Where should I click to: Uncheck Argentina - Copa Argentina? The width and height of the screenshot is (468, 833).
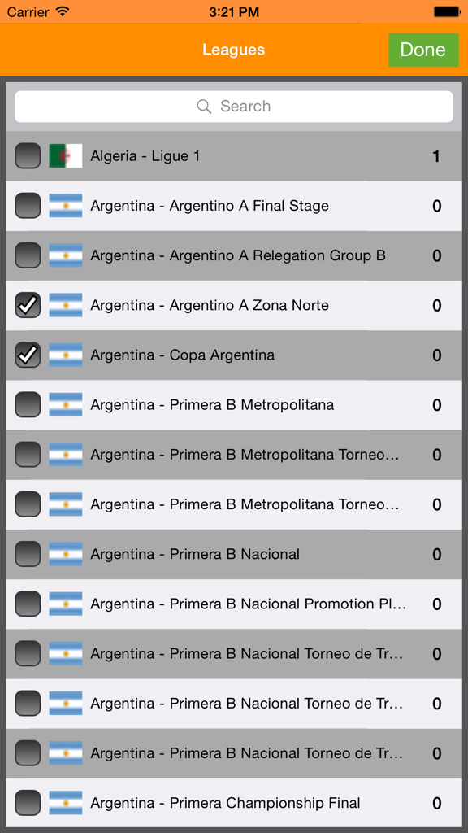28,355
